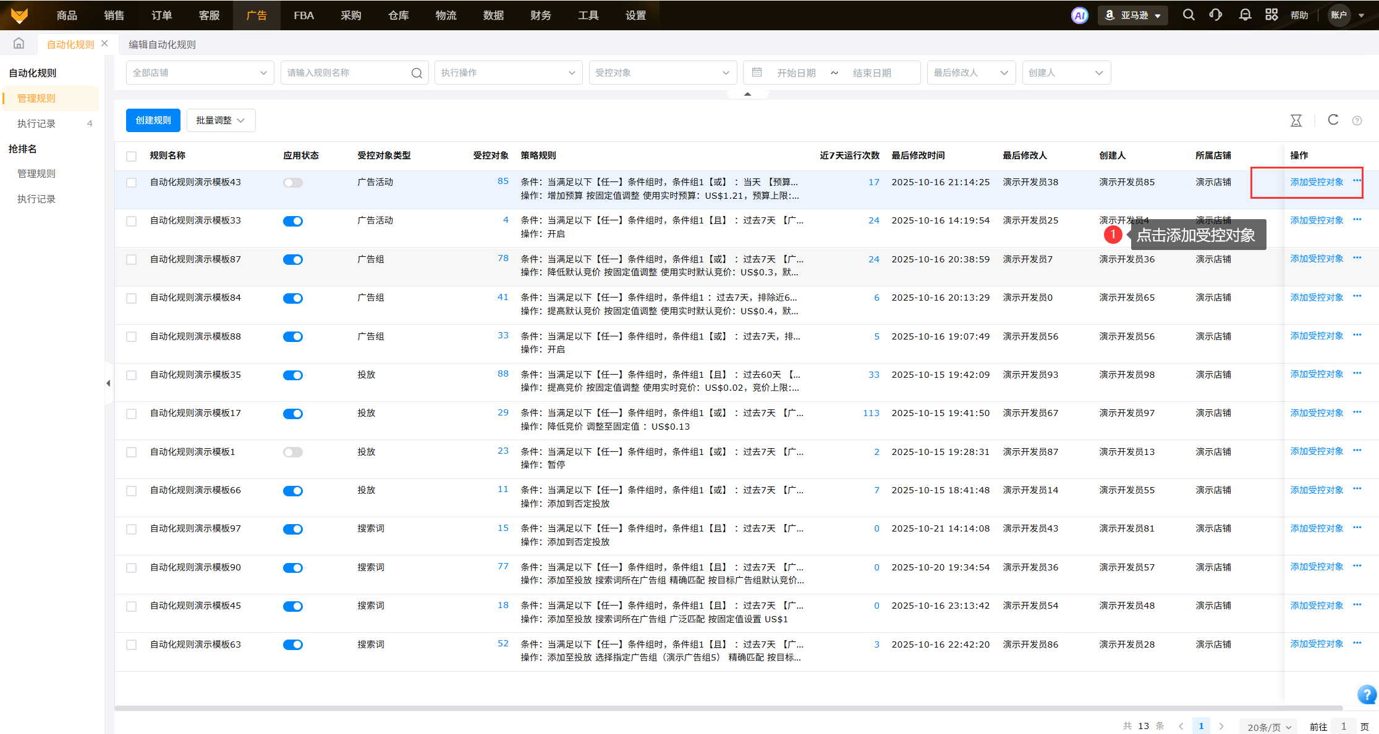Click the 请输入规则名称 search field
The width and height of the screenshot is (1379, 734).
(346, 73)
